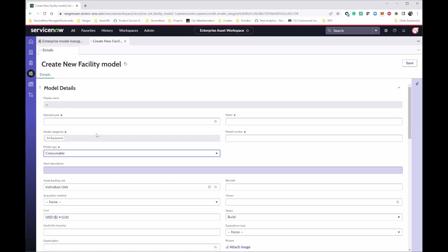This screenshot has height=252, width=448.
Task: Click the Asset tracking unit info icon
Action: click(209, 187)
